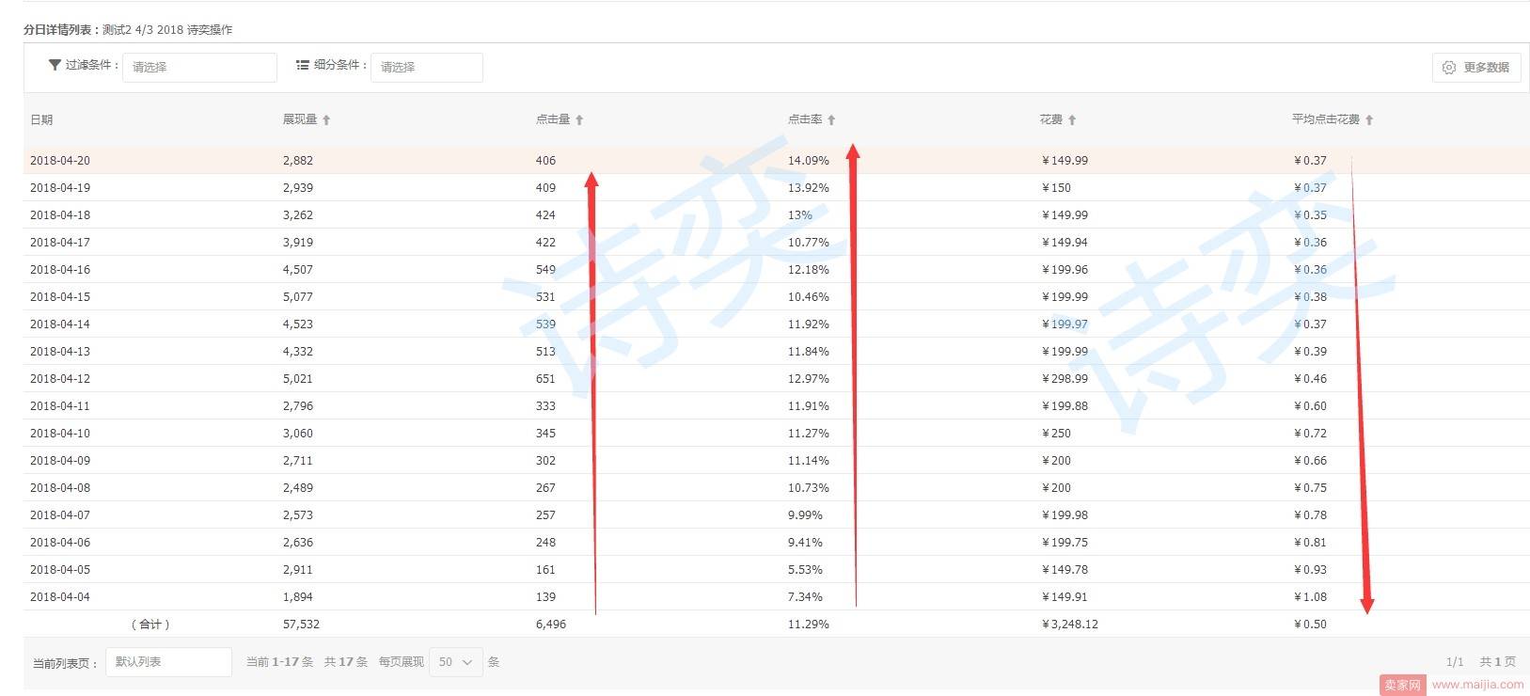This screenshot has height=696, width=1530.
Task: Click total clicks 6,496
Action: [x=551, y=625]
